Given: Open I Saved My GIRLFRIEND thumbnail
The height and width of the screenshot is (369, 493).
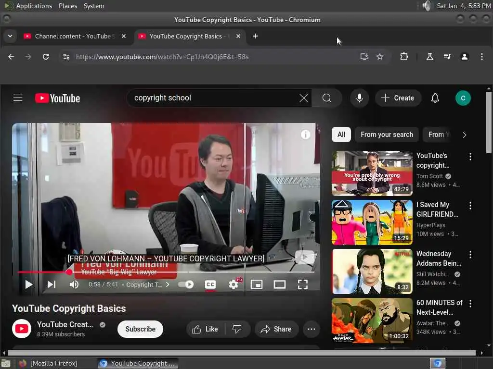Looking at the screenshot, I should point(372,222).
